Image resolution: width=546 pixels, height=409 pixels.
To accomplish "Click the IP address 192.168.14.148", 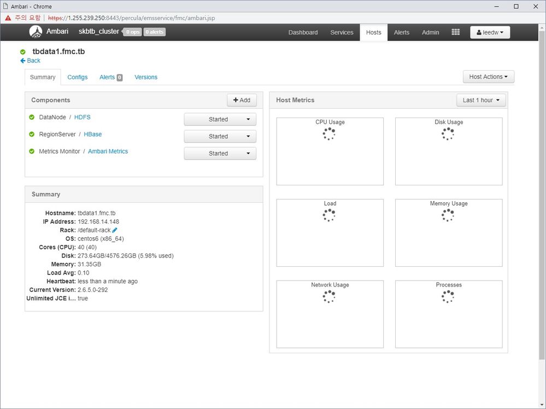I will (98, 221).
